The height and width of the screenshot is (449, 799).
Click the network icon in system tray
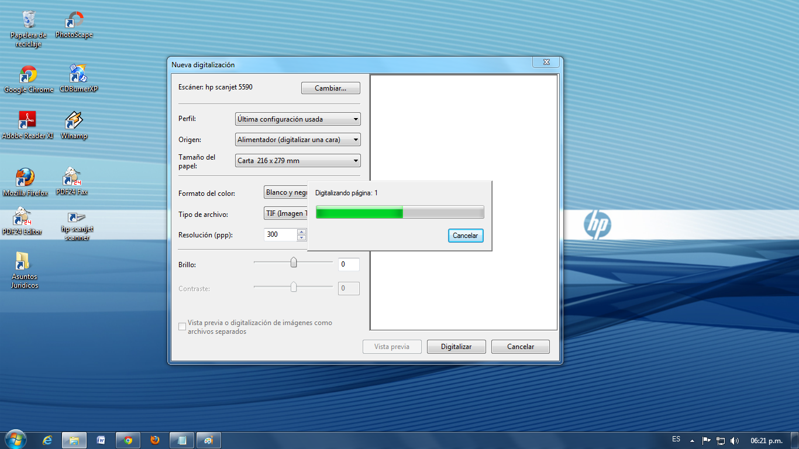coord(721,440)
